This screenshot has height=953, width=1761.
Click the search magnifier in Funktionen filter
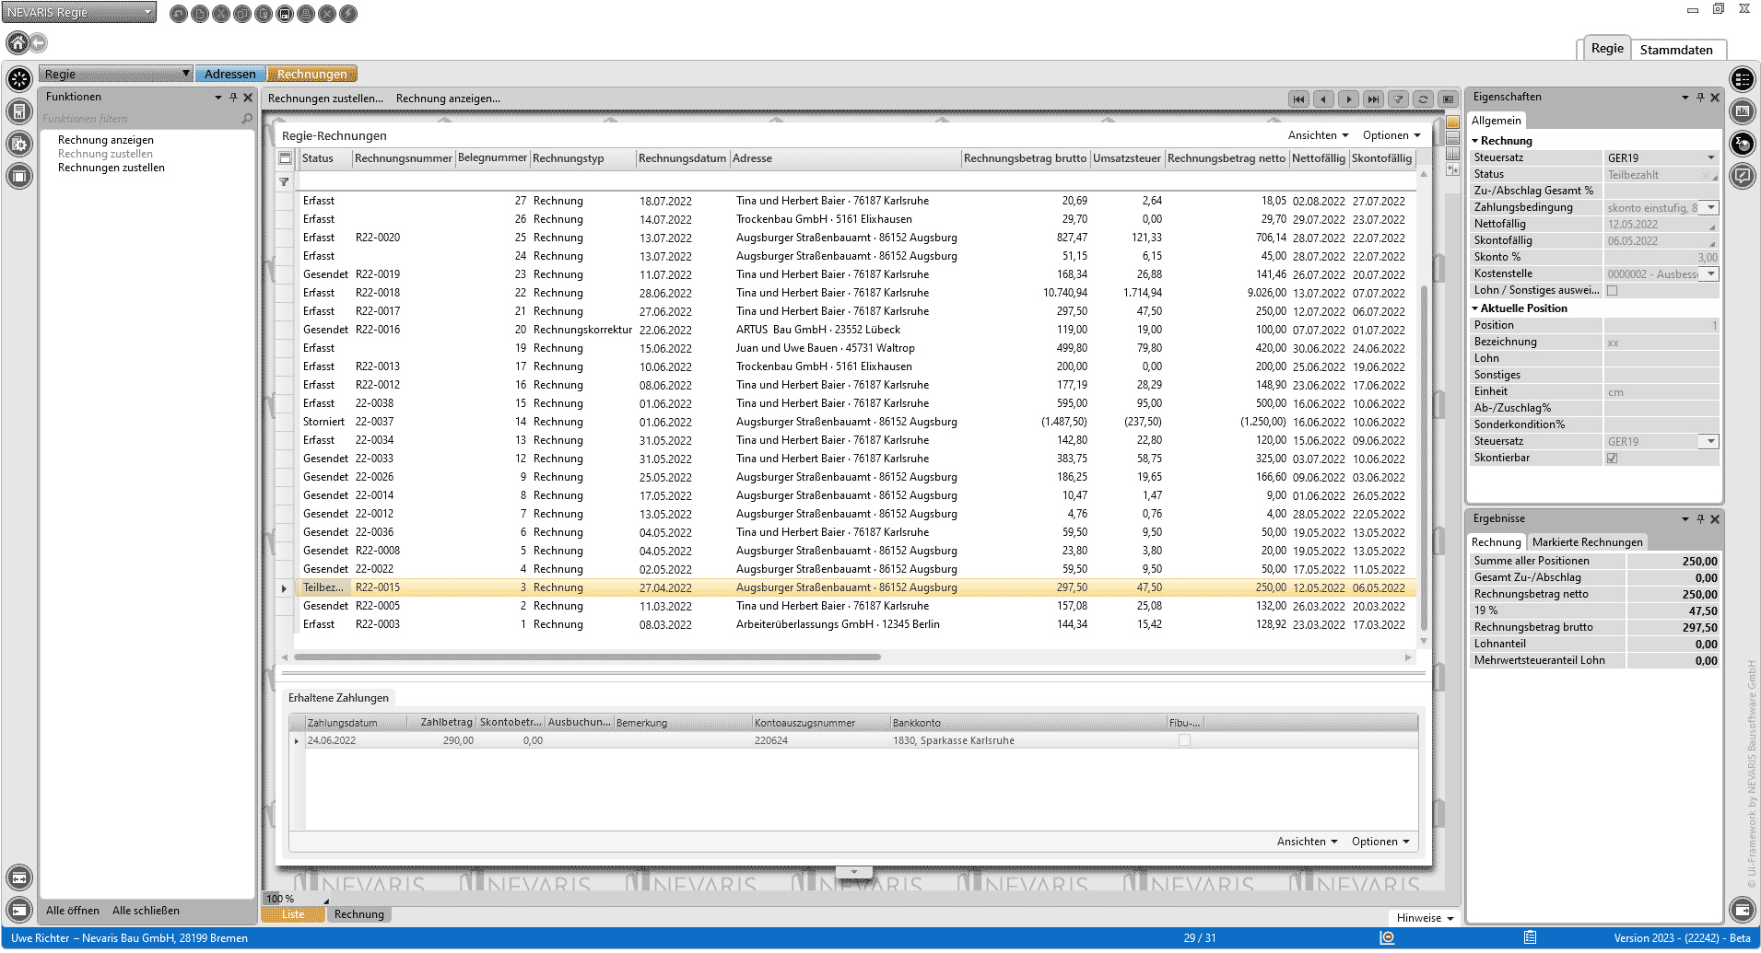tap(247, 119)
